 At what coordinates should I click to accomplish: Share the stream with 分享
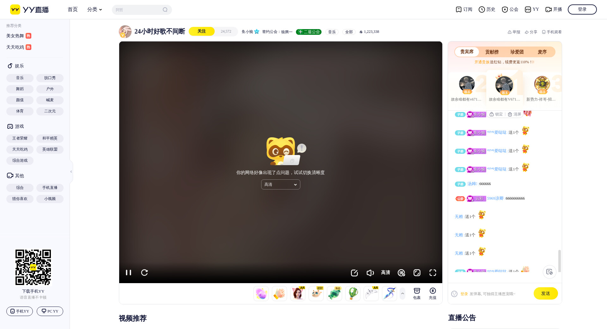pos(531,32)
